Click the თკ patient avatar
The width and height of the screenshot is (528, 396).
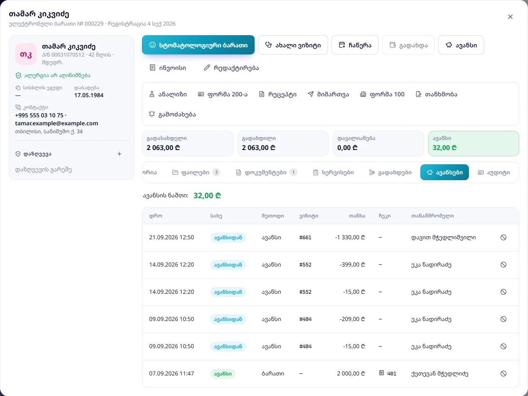point(26,54)
